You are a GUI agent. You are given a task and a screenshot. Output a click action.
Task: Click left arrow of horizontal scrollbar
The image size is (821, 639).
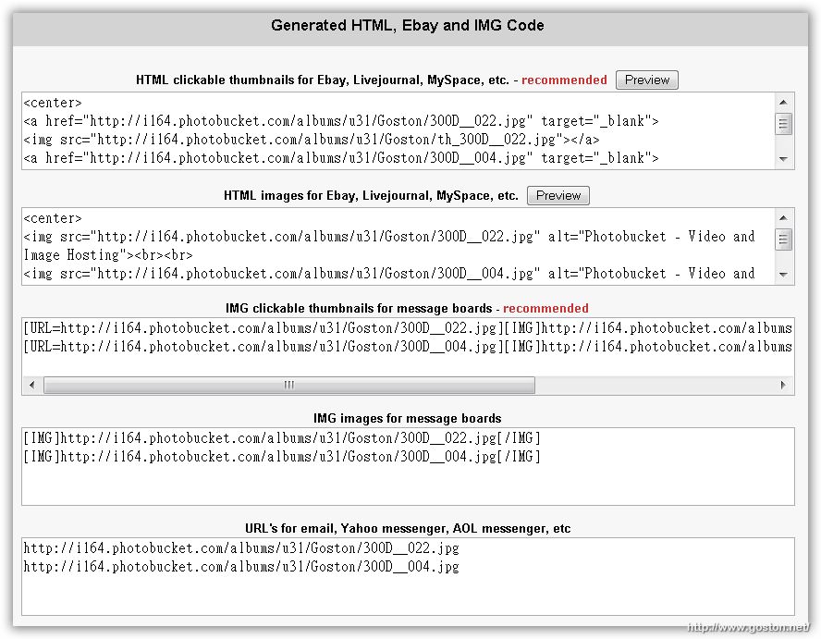coord(32,385)
